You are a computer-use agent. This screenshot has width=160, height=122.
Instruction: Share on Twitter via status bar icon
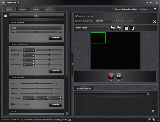(x=153, y=120)
